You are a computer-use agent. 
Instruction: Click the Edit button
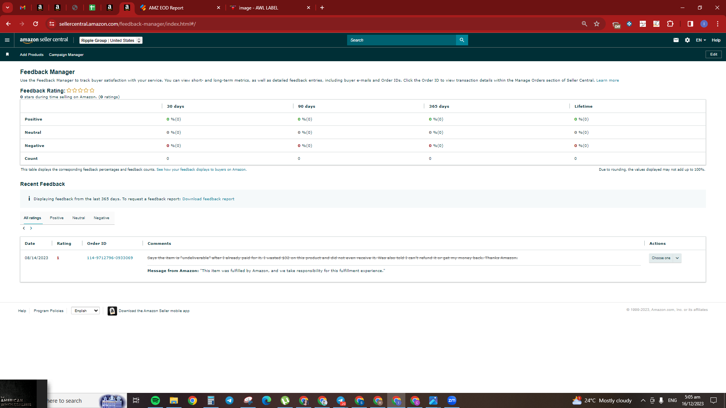pyautogui.click(x=714, y=54)
